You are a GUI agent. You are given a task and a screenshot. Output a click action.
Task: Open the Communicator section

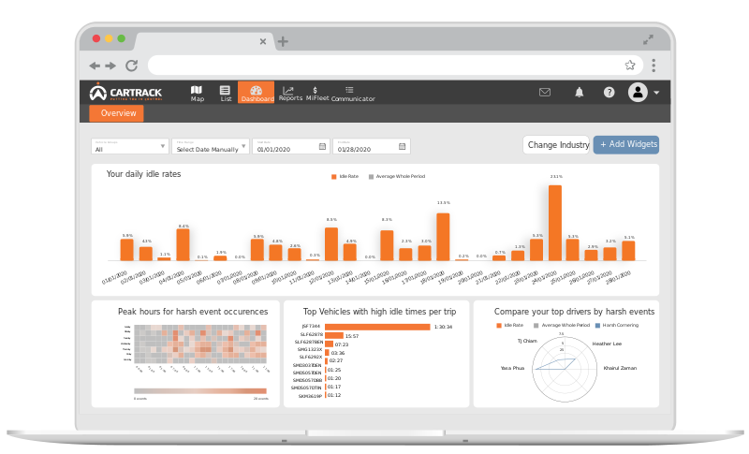coord(352,93)
